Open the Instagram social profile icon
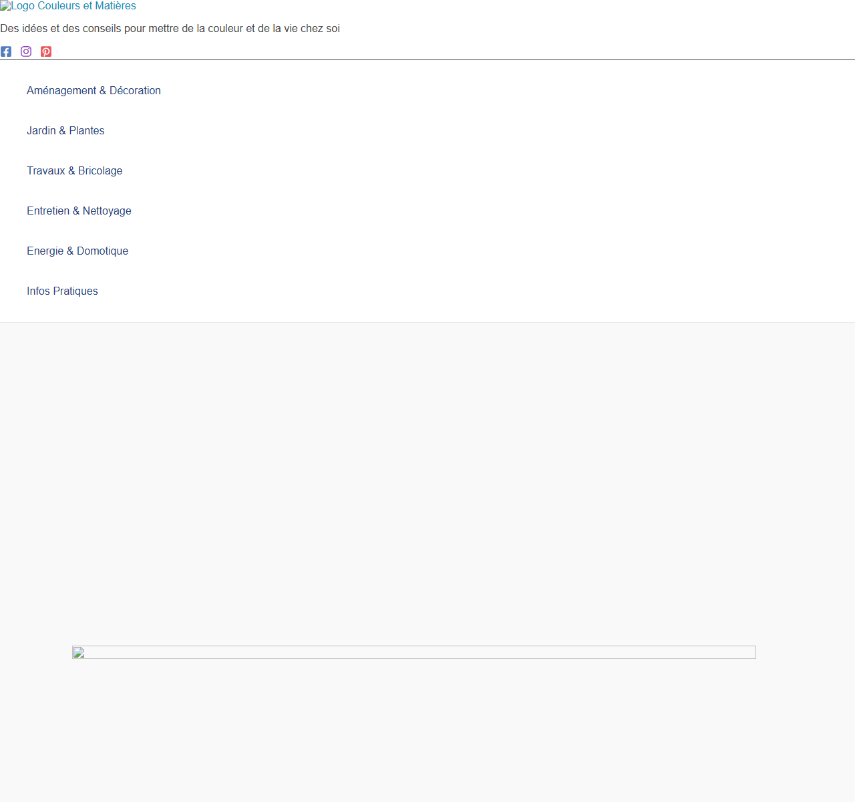855x802 pixels. click(26, 51)
